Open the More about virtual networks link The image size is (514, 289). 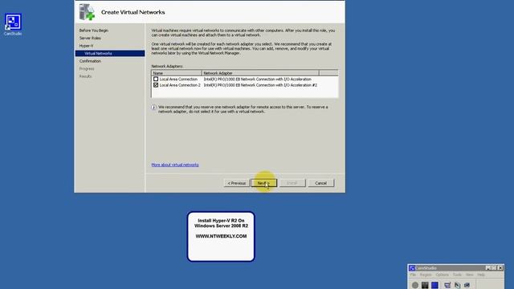point(175,165)
